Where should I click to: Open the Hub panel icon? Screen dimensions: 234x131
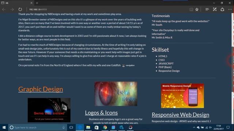coord(207,9)
